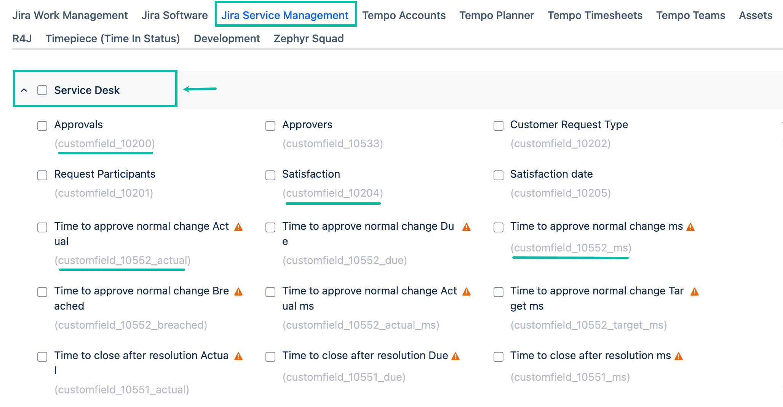Click warning icon beside Time to approve normal change ms
The height and width of the screenshot is (407, 783).
[690, 227]
